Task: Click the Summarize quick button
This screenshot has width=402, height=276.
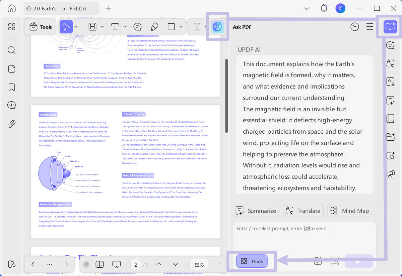Action: coord(256,211)
